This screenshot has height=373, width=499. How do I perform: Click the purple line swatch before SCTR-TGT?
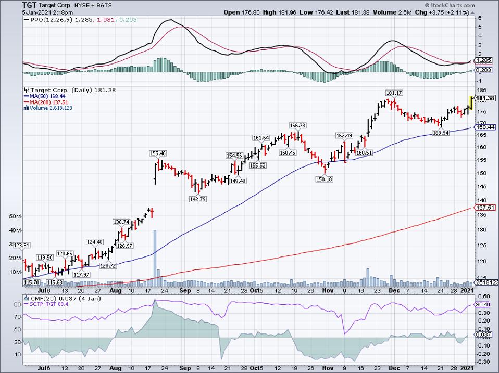(x=27, y=304)
